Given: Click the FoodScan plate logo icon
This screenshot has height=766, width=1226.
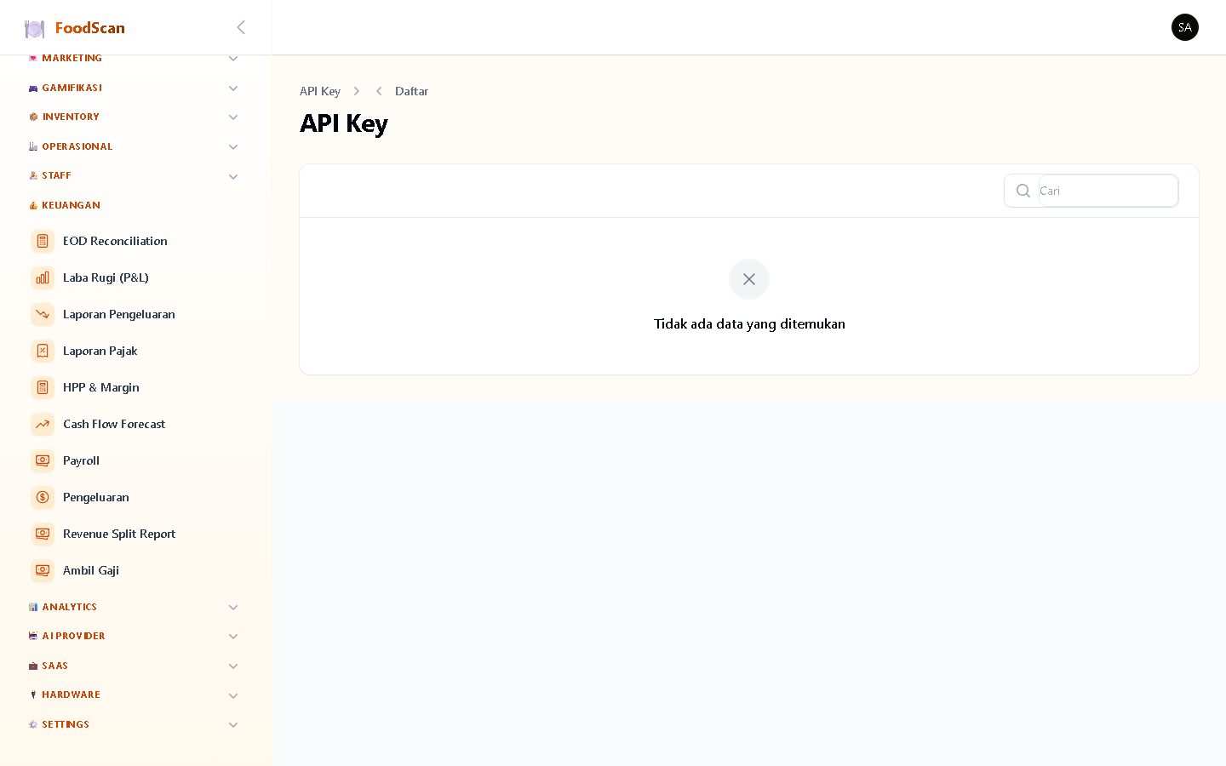Looking at the screenshot, I should [34, 29].
